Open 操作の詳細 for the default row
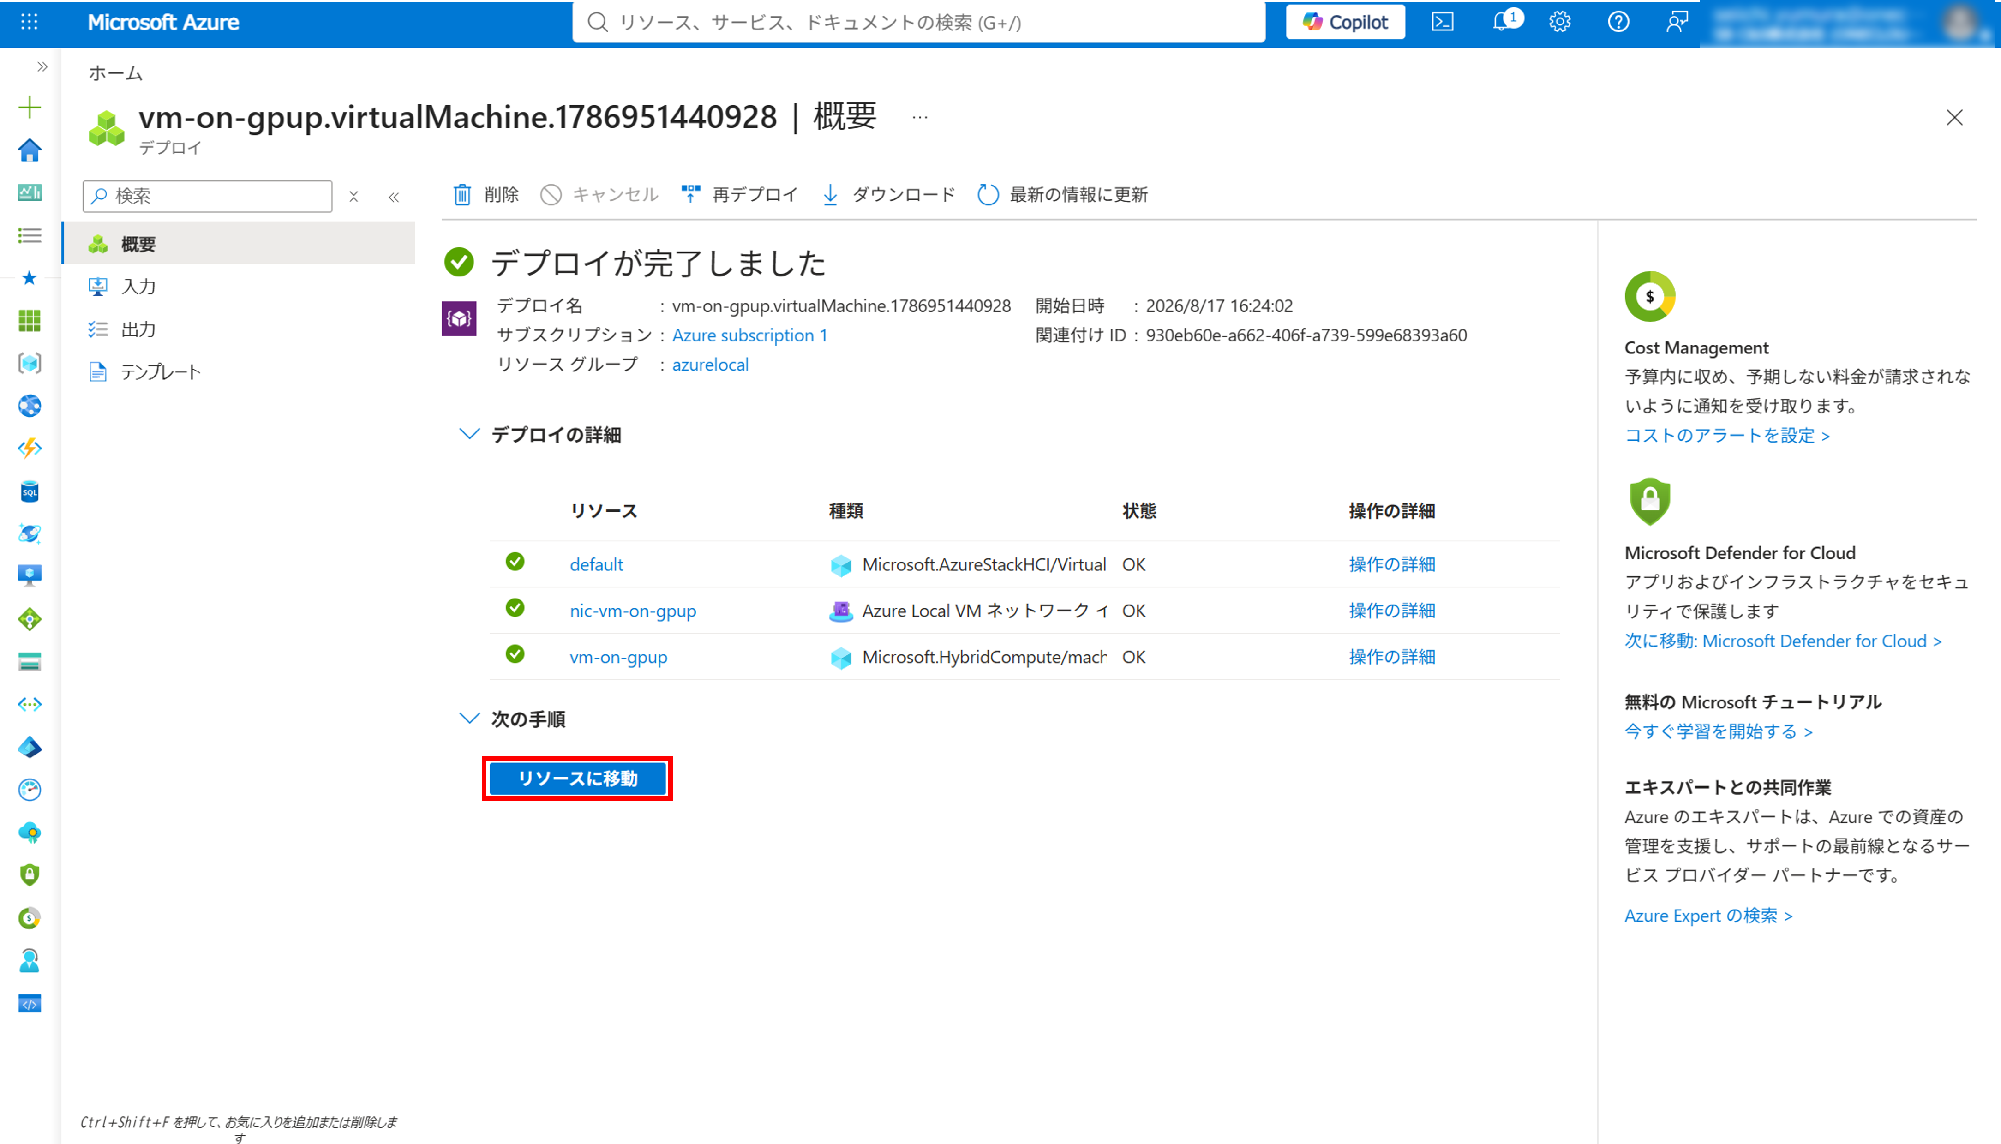2001x1144 pixels. point(1392,564)
